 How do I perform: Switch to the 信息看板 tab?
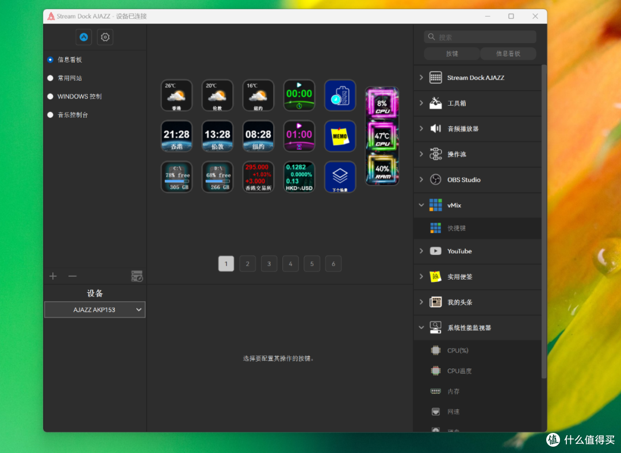click(x=508, y=53)
